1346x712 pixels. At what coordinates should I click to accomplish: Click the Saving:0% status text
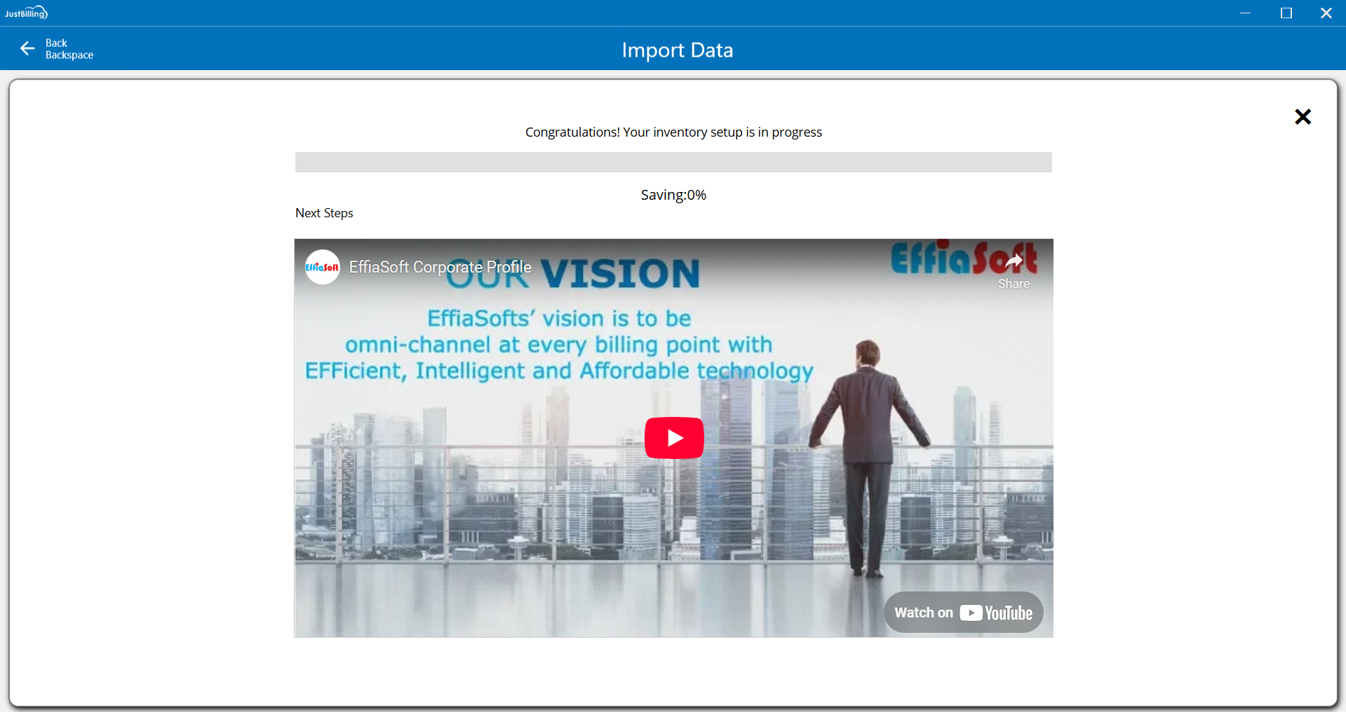click(x=673, y=195)
